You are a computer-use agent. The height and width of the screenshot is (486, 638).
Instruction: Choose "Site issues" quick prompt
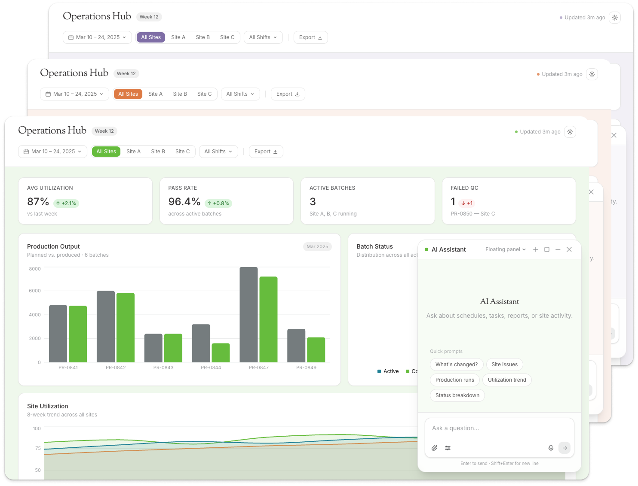[505, 364]
